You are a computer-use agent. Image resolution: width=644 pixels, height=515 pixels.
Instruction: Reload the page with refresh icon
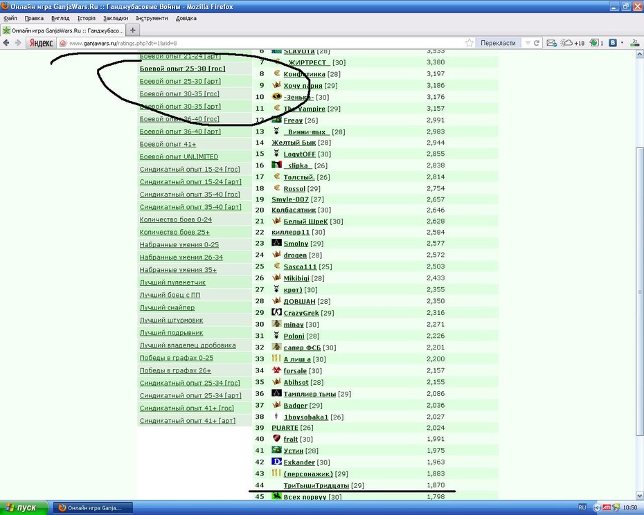click(x=537, y=43)
